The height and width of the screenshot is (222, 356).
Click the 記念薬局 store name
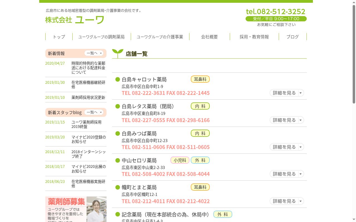pyautogui.click(x=166, y=215)
